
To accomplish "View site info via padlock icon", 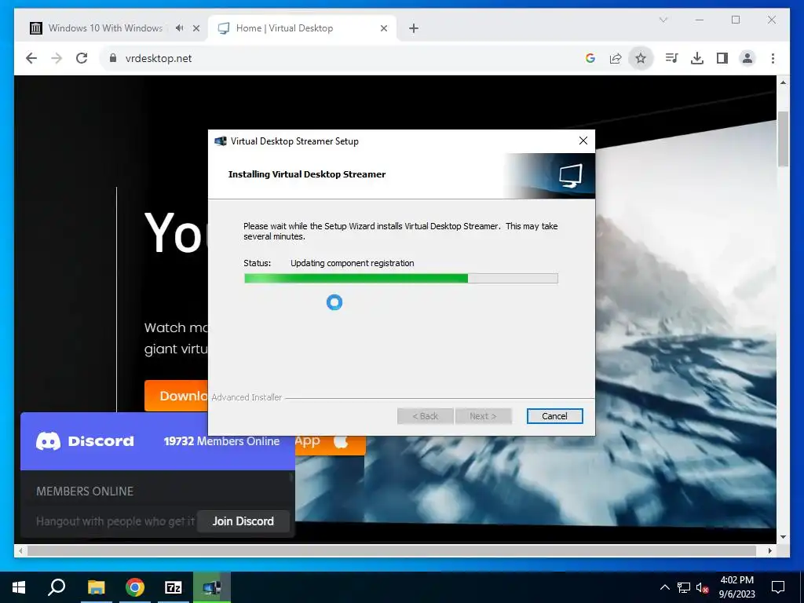I will tap(113, 58).
